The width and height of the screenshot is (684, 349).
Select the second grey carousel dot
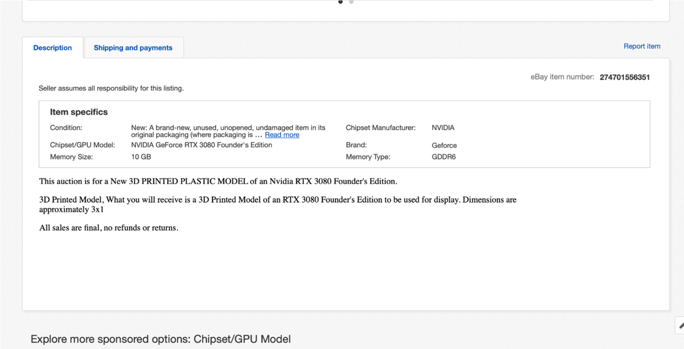351,2
